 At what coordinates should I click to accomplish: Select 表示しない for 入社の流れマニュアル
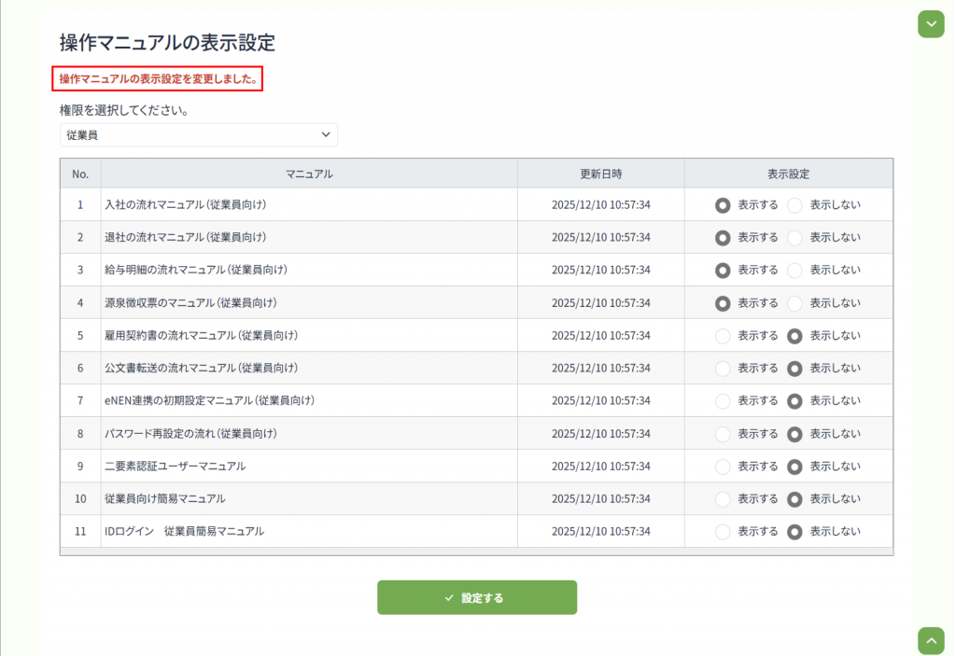coord(794,204)
